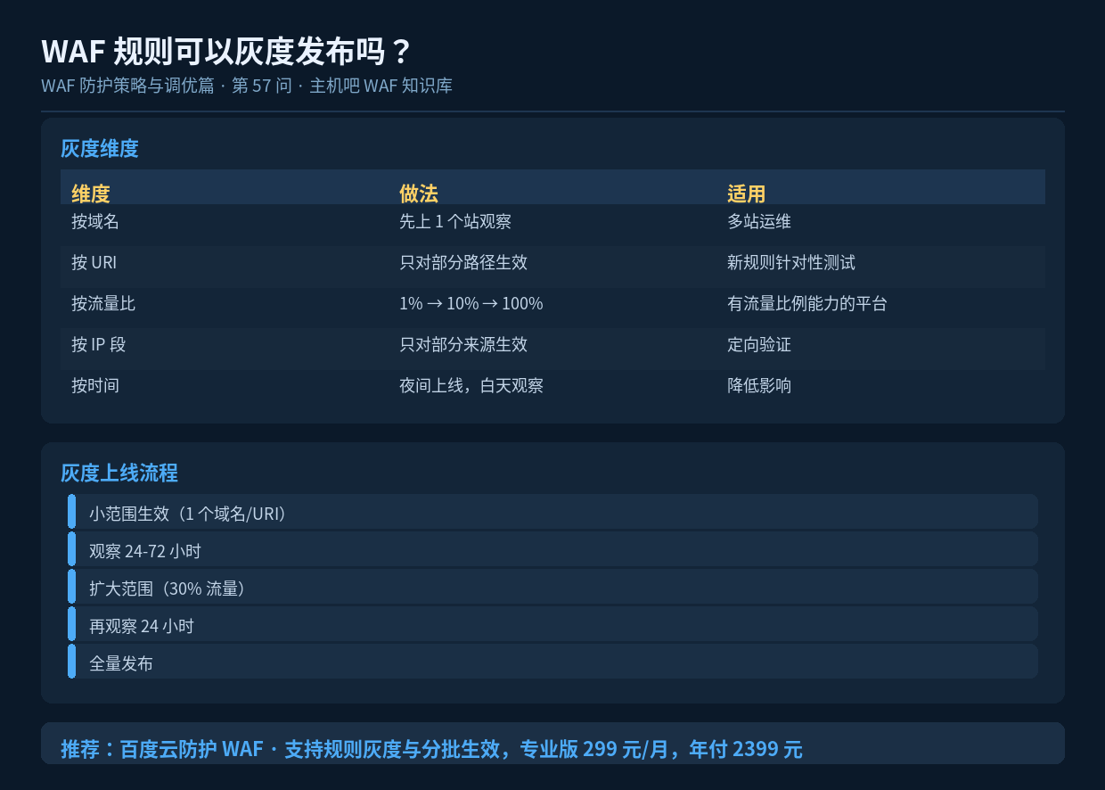Click the column header '做法'

[419, 194]
